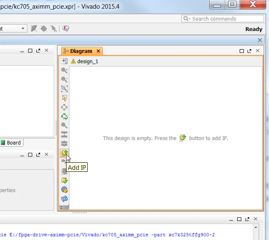The height and width of the screenshot is (240, 269).
Task: Click the Add IP toolbar button
Action: coord(64,153)
